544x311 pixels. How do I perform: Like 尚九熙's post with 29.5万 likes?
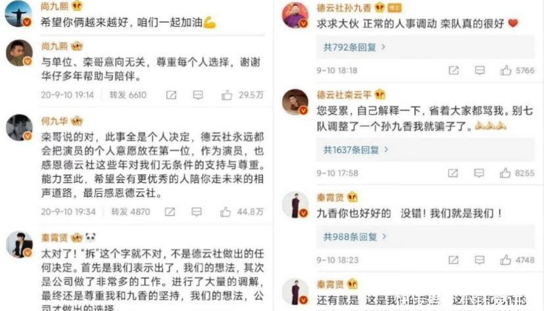[227, 95]
